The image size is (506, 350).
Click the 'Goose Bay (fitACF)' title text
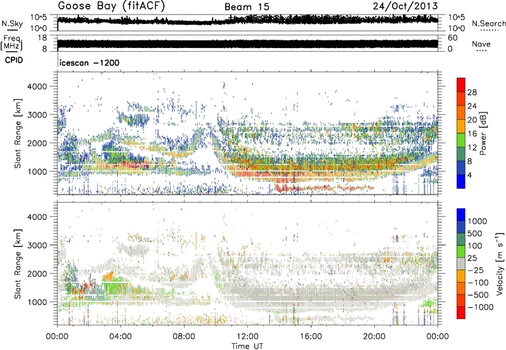click(x=111, y=6)
